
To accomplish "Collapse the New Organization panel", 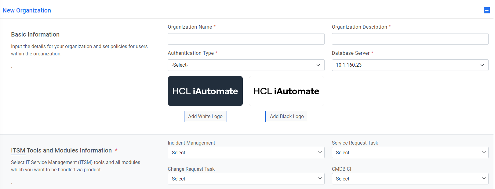I will click(x=487, y=11).
